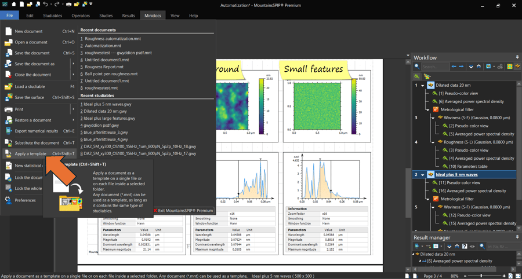The height and width of the screenshot is (279, 522).
Task: Toggle the green studies filter in Workflow
Action: click(x=416, y=76)
